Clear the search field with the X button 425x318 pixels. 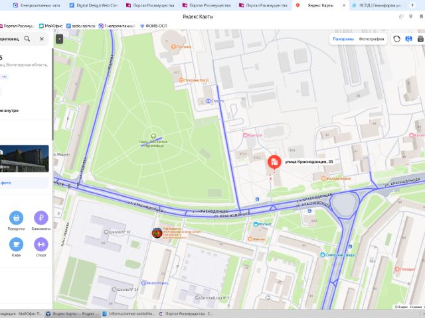(41, 39)
